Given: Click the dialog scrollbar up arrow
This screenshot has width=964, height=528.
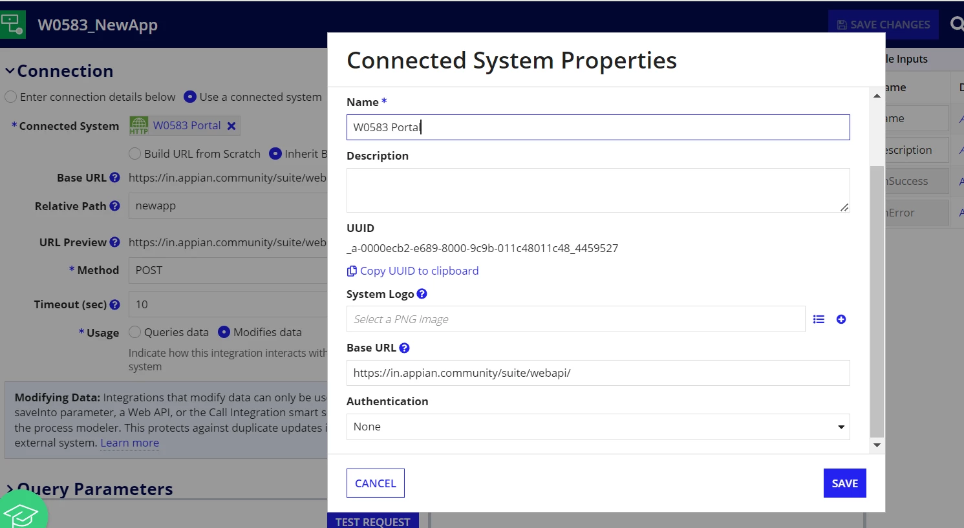Looking at the screenshot, I should tap(877, 96).
